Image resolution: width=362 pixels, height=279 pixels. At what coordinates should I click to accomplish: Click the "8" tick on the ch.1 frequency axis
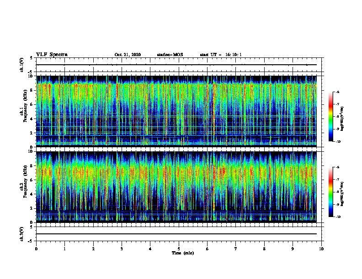click(32, 90)
